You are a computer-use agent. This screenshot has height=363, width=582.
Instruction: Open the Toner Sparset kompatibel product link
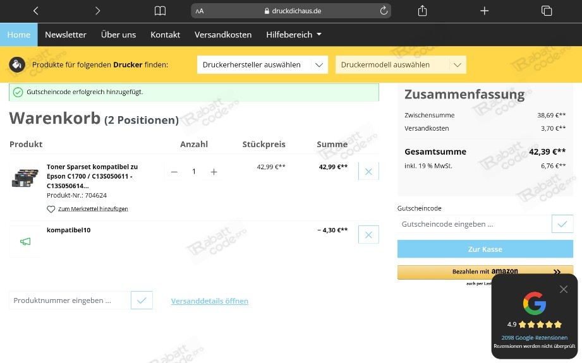(x=92, y=176)
